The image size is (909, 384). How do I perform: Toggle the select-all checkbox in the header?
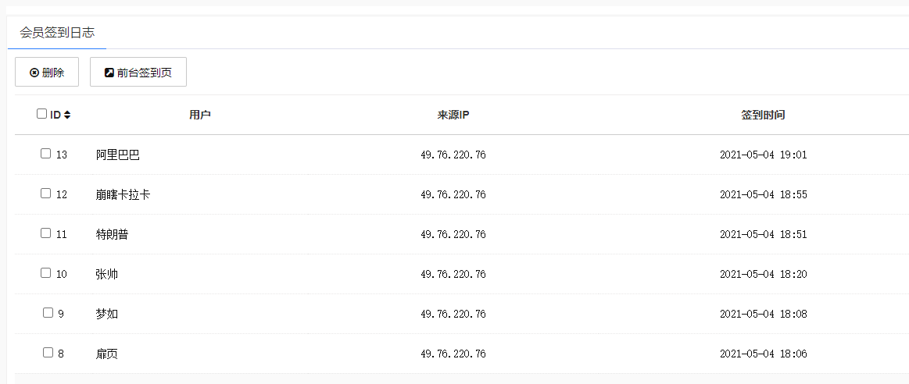click(x=42, y=114)
